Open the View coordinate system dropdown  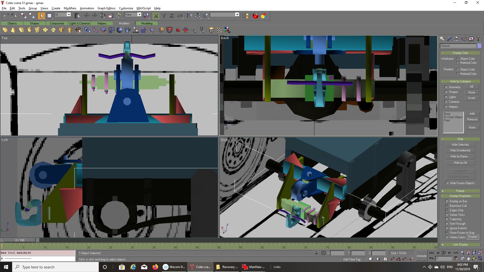coord(139,15)
